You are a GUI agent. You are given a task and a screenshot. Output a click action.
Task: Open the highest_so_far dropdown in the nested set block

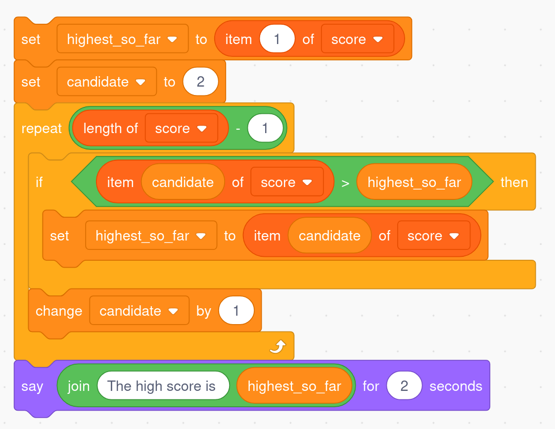pos(201,236)
